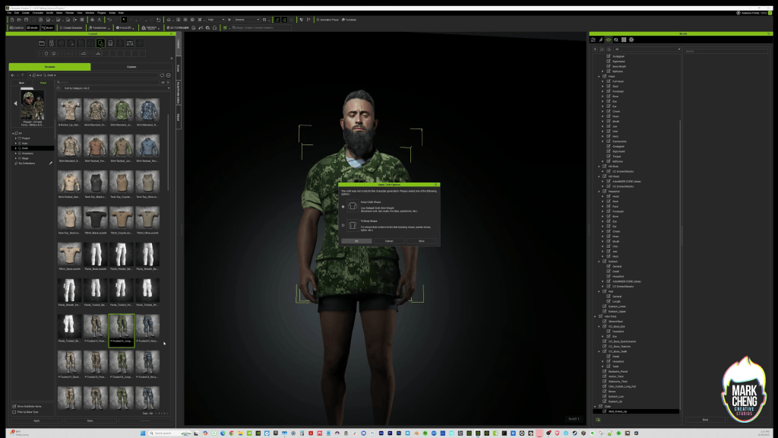Image resolution: width=778 pixels, height=438 pixels.
Task: Select the green Morph tab icon in Modify
Action: point(609,40)
